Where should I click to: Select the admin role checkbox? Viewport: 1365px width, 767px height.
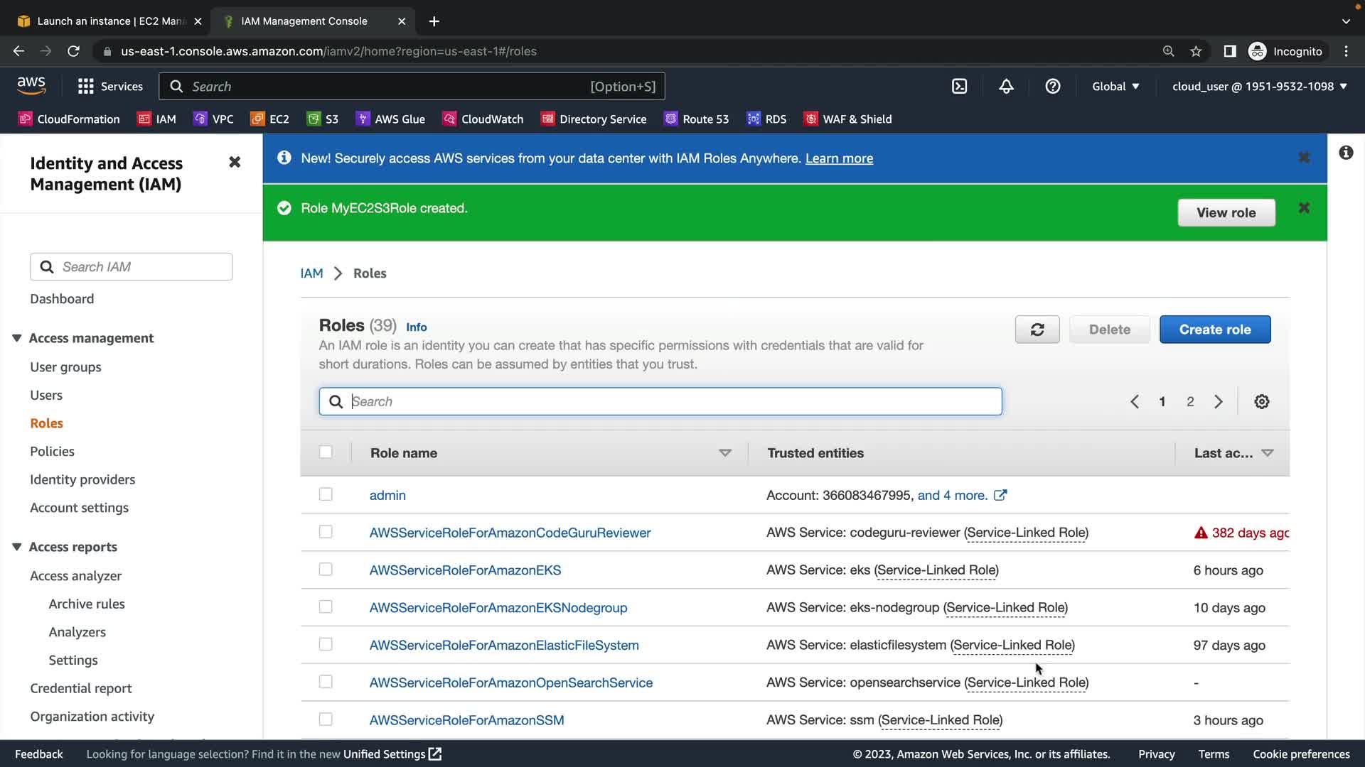(326, 494)
